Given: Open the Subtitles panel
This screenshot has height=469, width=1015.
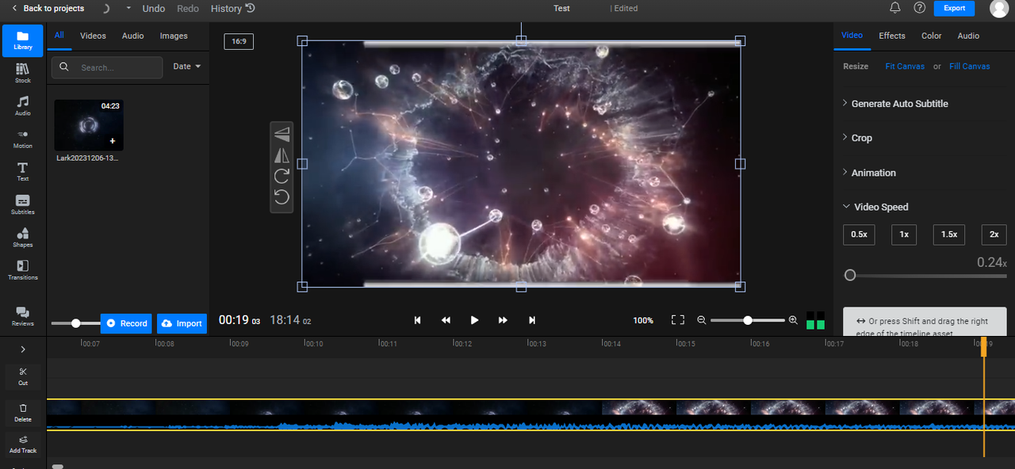Looking at the screenshot, I should 23,204.
